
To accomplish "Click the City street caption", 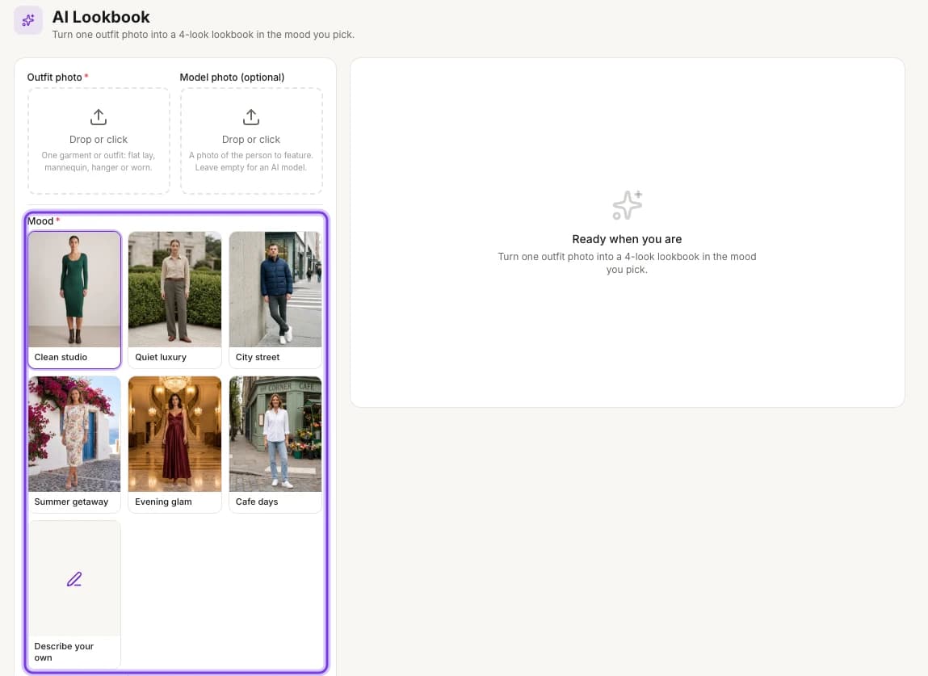I will (258, 357).
